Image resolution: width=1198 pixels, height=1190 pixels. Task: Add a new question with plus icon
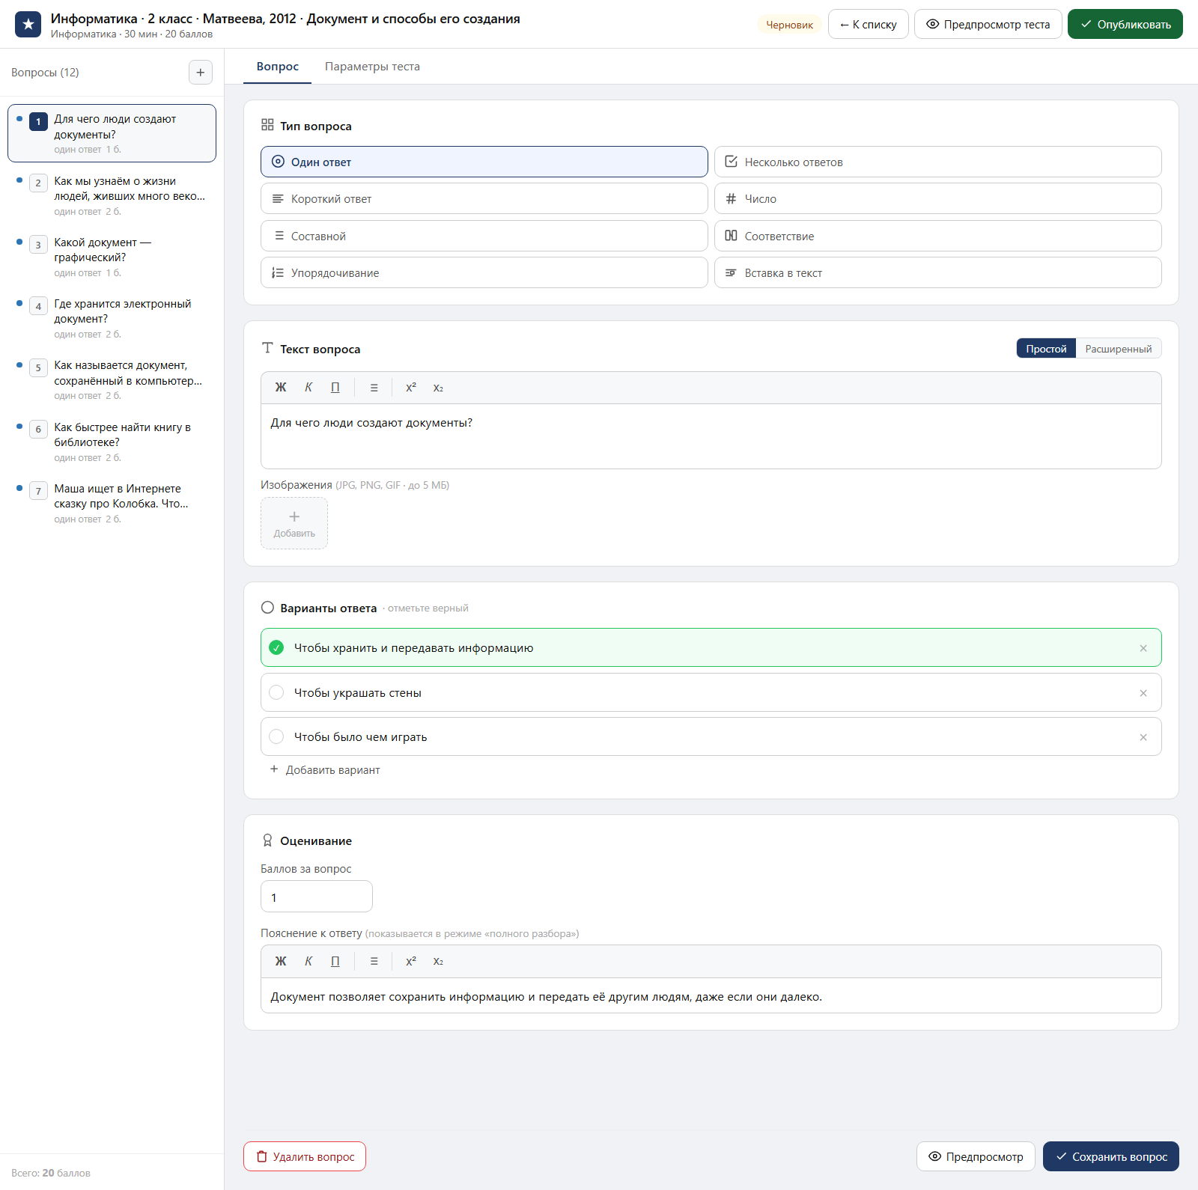click(x=200, y=73)
